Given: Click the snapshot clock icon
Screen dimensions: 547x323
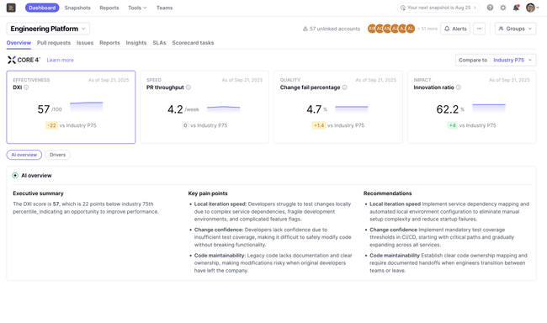Looking at the screenshot, I should point(403,8).
